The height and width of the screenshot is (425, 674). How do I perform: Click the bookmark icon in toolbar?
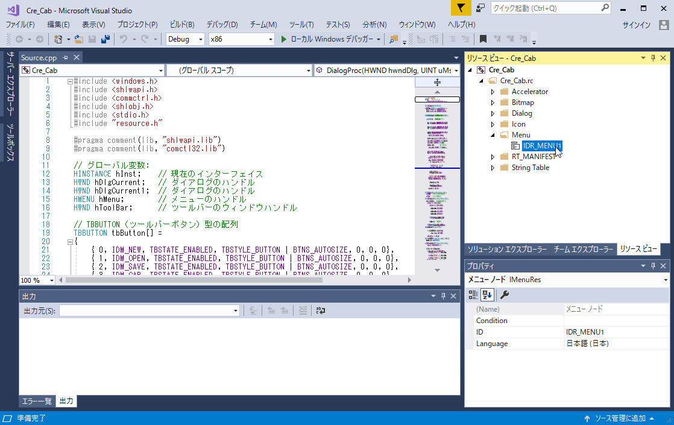[x=483, y=39]
